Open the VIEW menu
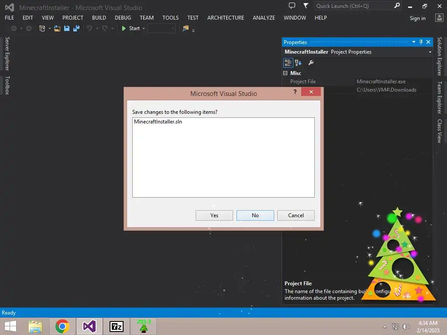Screen dimensions: 447x335 (x=48, y=17)
